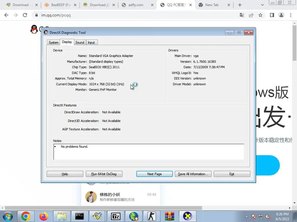Click the 1024 x 768 display mode value
Image resolution: width=297 pixels, height=222 pixels.
[x=106, y=84]
